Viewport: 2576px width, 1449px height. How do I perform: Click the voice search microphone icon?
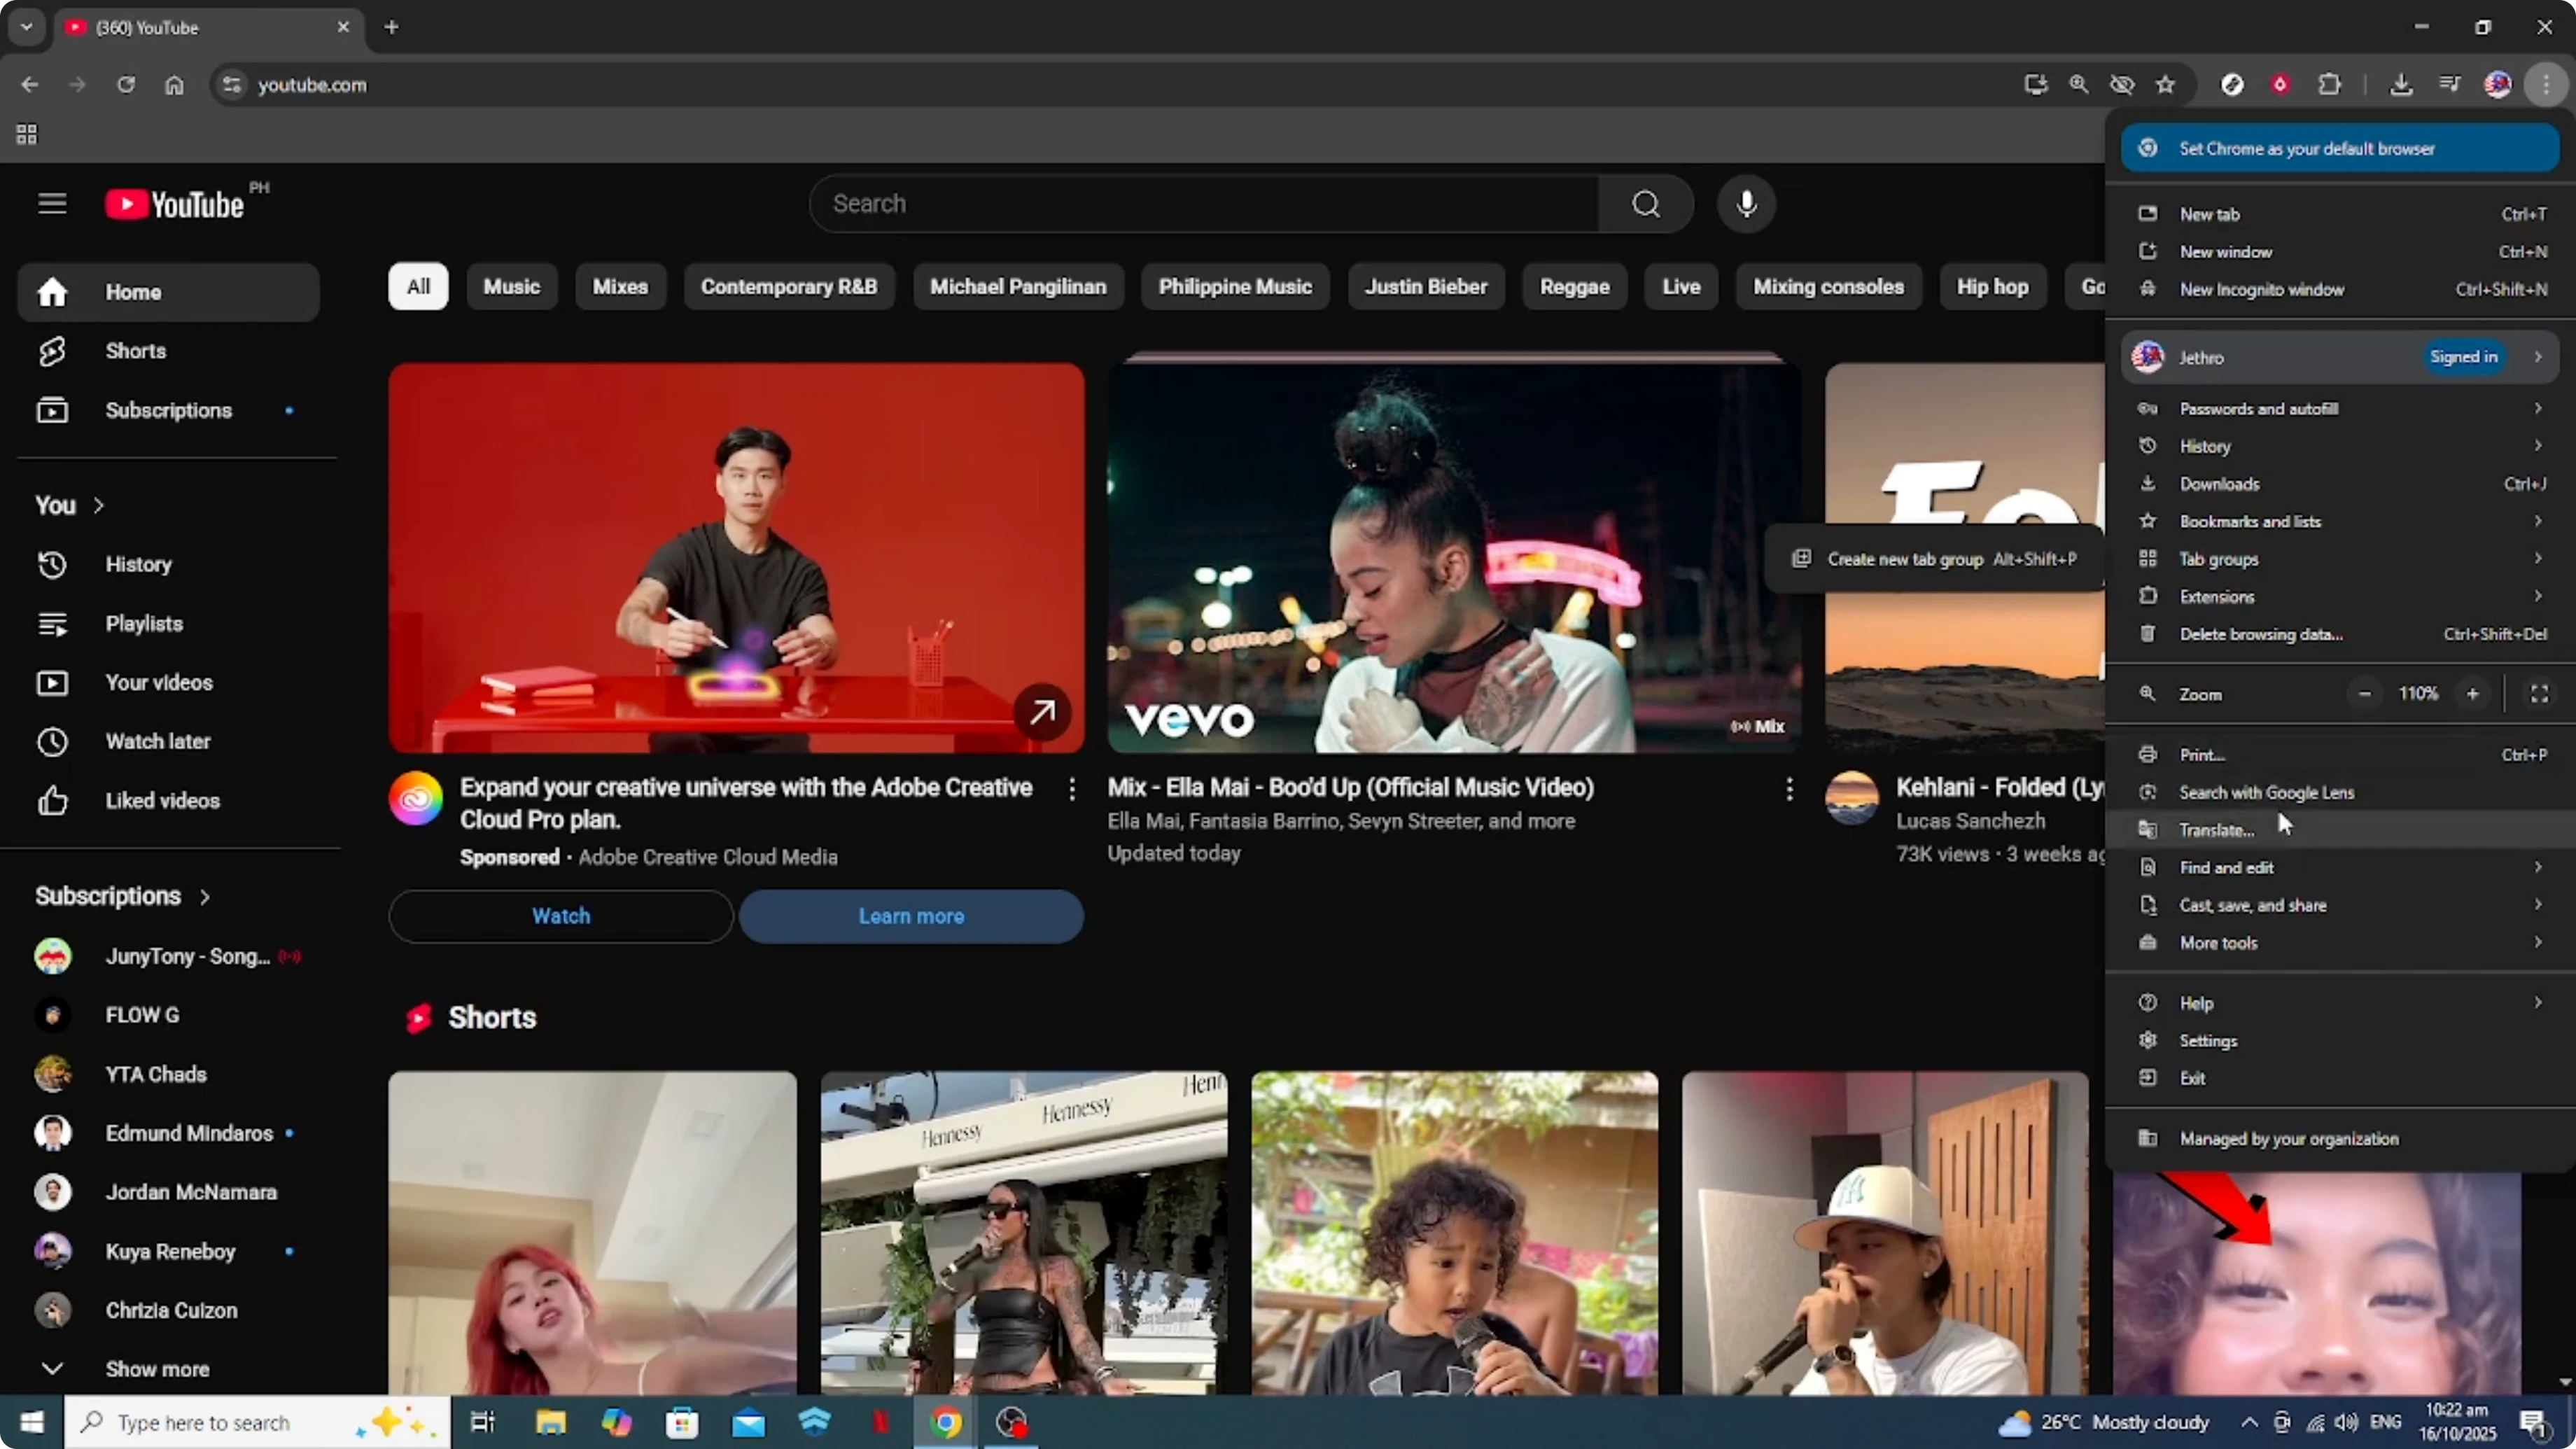1746,203
